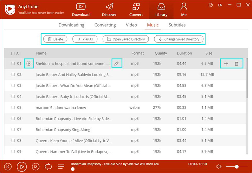Click the list vertical scrollbar
Screen dimensions: 252x173
point(247,78)
